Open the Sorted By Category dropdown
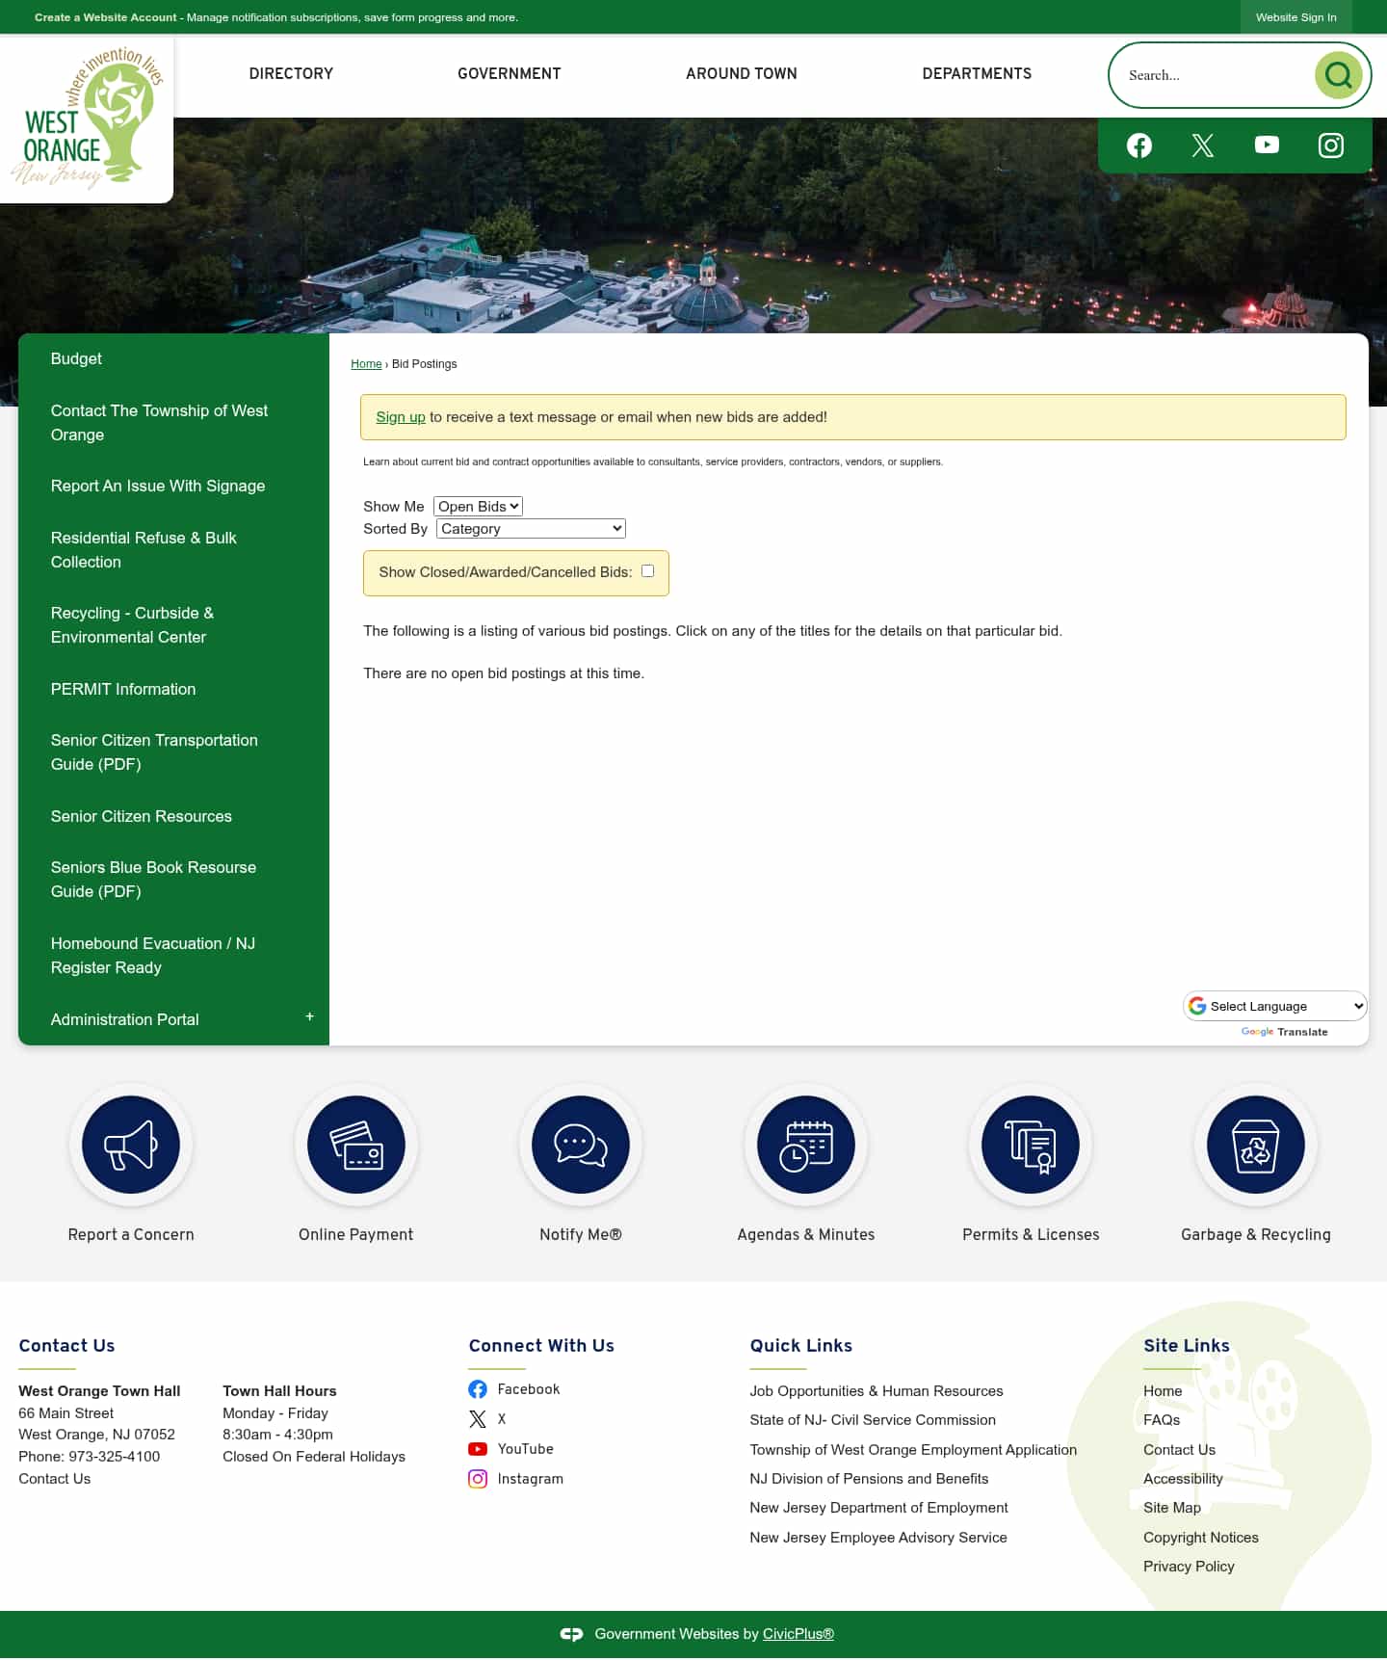Image resolution: width=1387 pixels, height=1661 pixels. [531, 529]
